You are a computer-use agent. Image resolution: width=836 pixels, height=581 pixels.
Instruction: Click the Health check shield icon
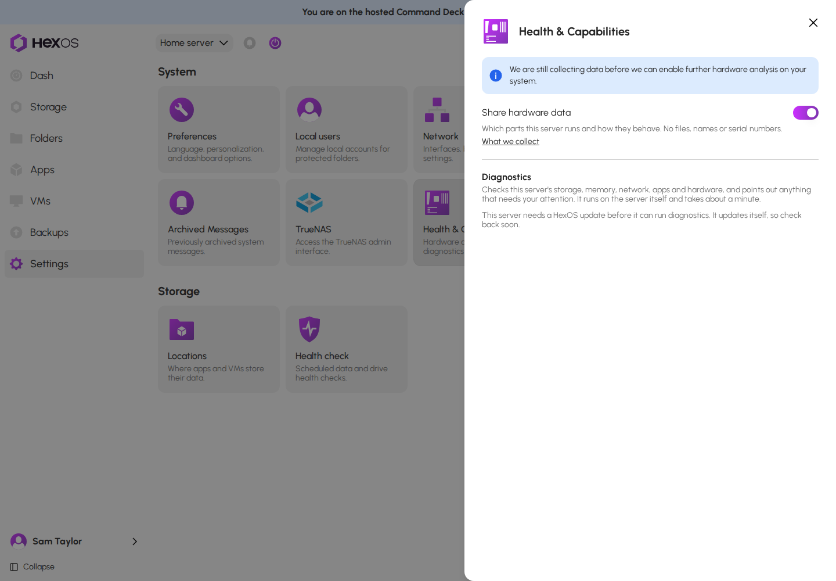pos(309,329)
